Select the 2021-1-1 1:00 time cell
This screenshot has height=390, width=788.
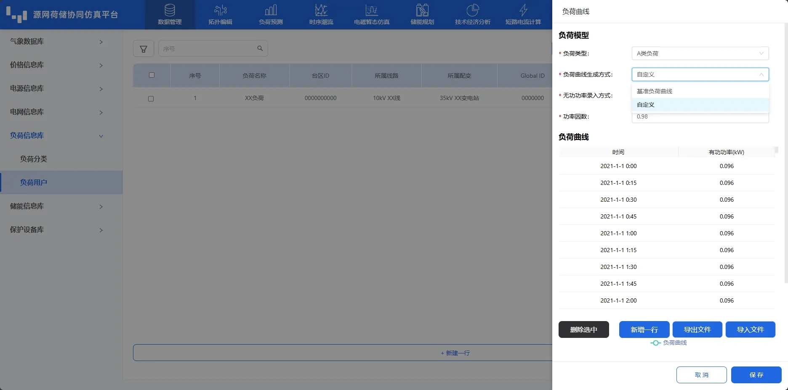(x=618, y=233)
